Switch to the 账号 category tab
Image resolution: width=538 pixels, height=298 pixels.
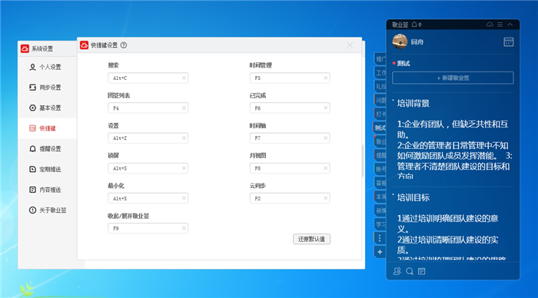(380, 169)
